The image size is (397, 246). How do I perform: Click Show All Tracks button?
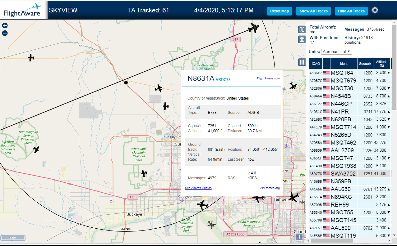pos(313,11)
